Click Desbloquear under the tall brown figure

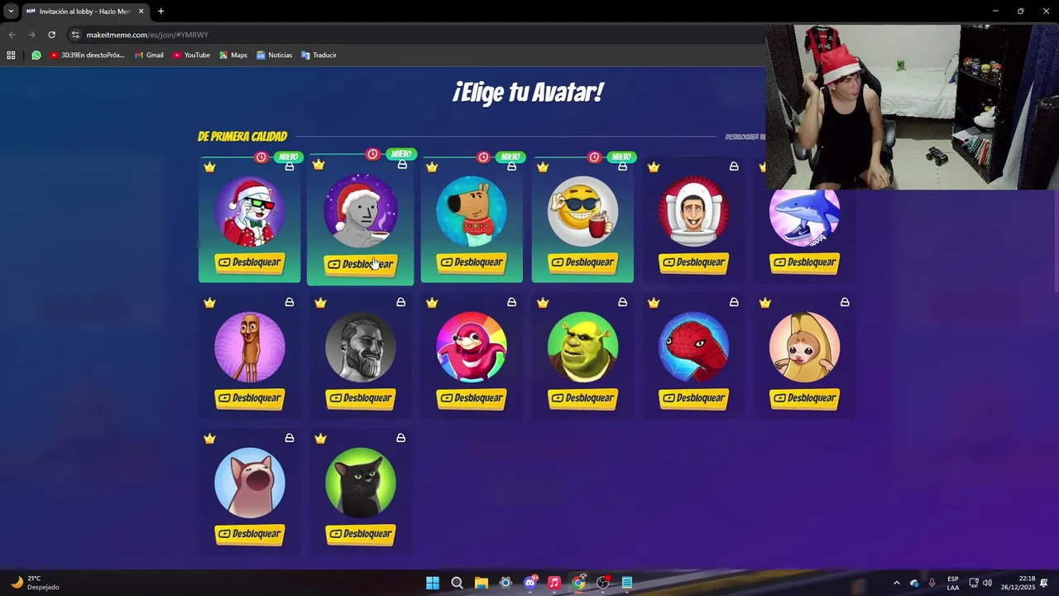click(250, 398)
